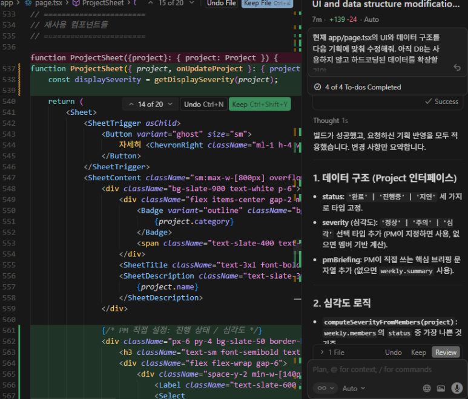The image size is (468, 399).
Task: Jump to previous diff arrow beside 14 of 20
Action: [x=131, y=105]
